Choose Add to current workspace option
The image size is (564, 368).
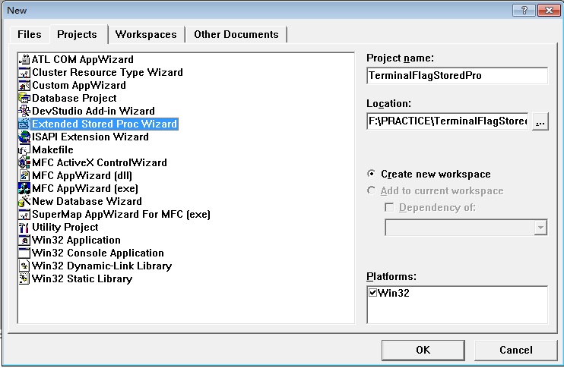[371, 190]
